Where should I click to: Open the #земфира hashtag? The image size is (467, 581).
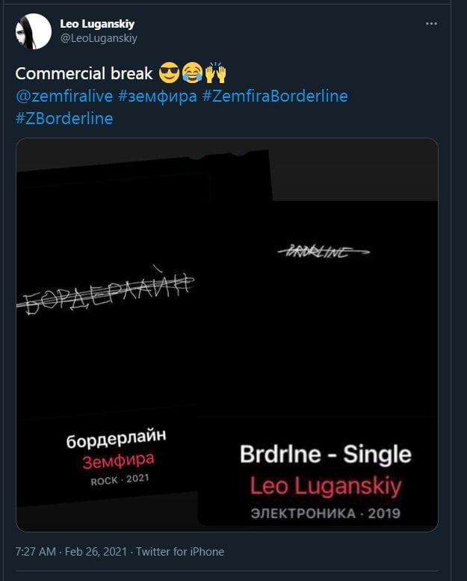pyautogui.click(x=158, y=96)
